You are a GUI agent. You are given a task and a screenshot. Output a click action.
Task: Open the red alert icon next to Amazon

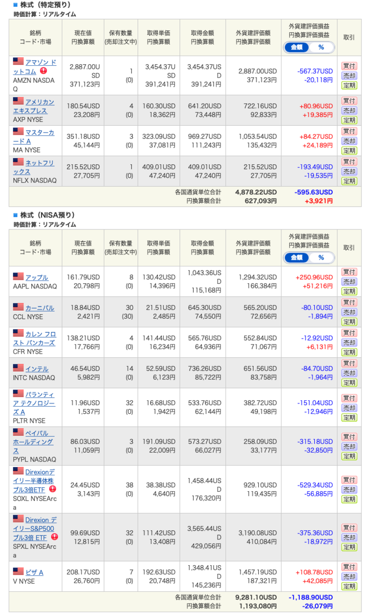pyautogui.click(x=44, y=71)
